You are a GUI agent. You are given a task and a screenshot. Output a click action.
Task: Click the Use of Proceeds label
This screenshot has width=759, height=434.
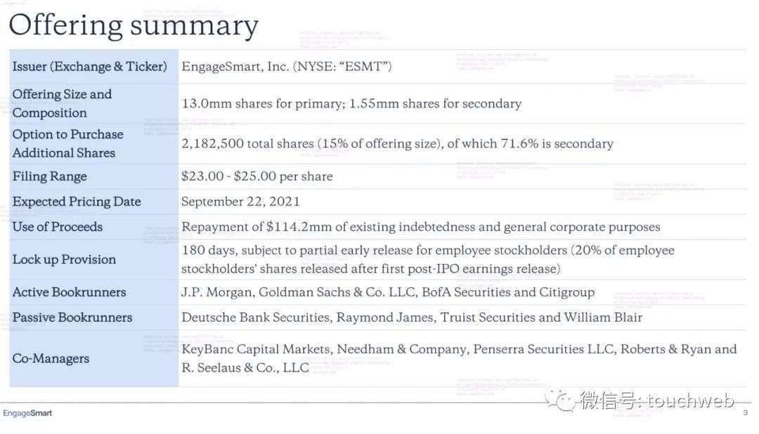tap(58, 226)
